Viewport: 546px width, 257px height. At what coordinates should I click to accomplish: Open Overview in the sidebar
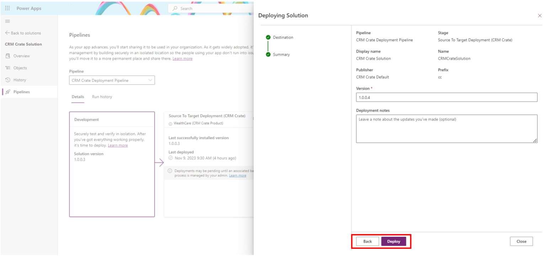(21, 56)
